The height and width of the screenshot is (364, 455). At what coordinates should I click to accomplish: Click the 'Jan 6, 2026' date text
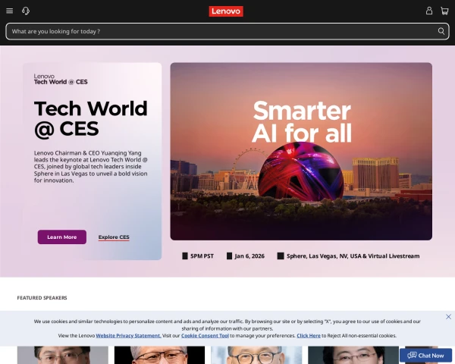coord(249,256)
